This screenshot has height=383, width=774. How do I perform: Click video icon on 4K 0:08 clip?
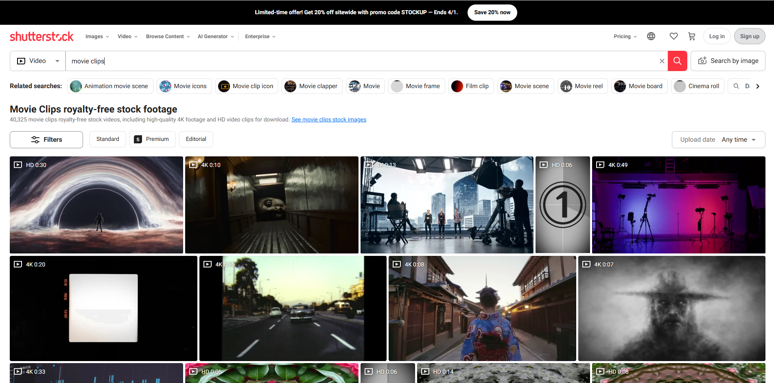[x=397, y=264]
